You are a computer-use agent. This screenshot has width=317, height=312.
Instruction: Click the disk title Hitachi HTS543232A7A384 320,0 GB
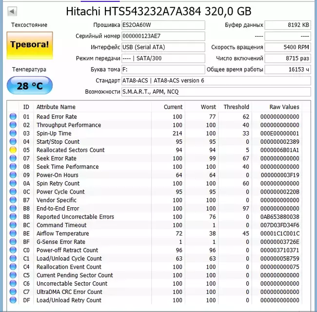[x=158, y=11]
